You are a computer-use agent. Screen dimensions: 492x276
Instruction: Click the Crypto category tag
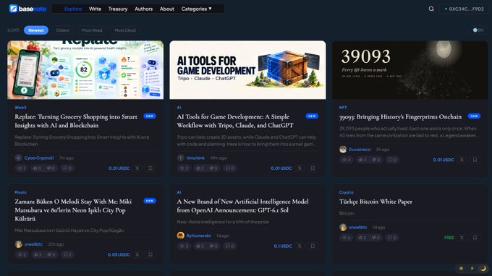pyautogui.click(x=346, y=192)
